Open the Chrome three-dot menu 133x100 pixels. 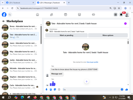click(x=130, y=8)
